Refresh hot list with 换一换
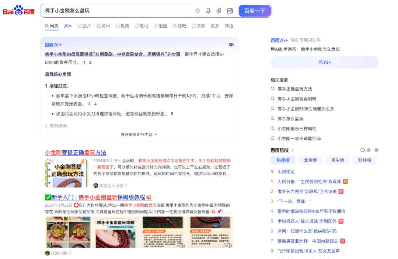The width and height of the screenshot is (398, 259). point(369,150)
